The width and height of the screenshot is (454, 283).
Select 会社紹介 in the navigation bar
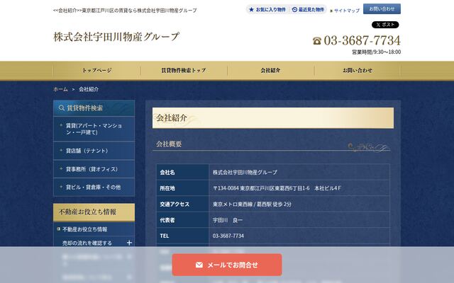[x=270, y=70]
